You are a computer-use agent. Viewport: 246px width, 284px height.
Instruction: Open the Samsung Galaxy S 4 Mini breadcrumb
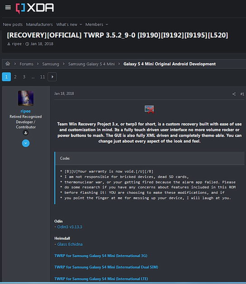(91, 64)
